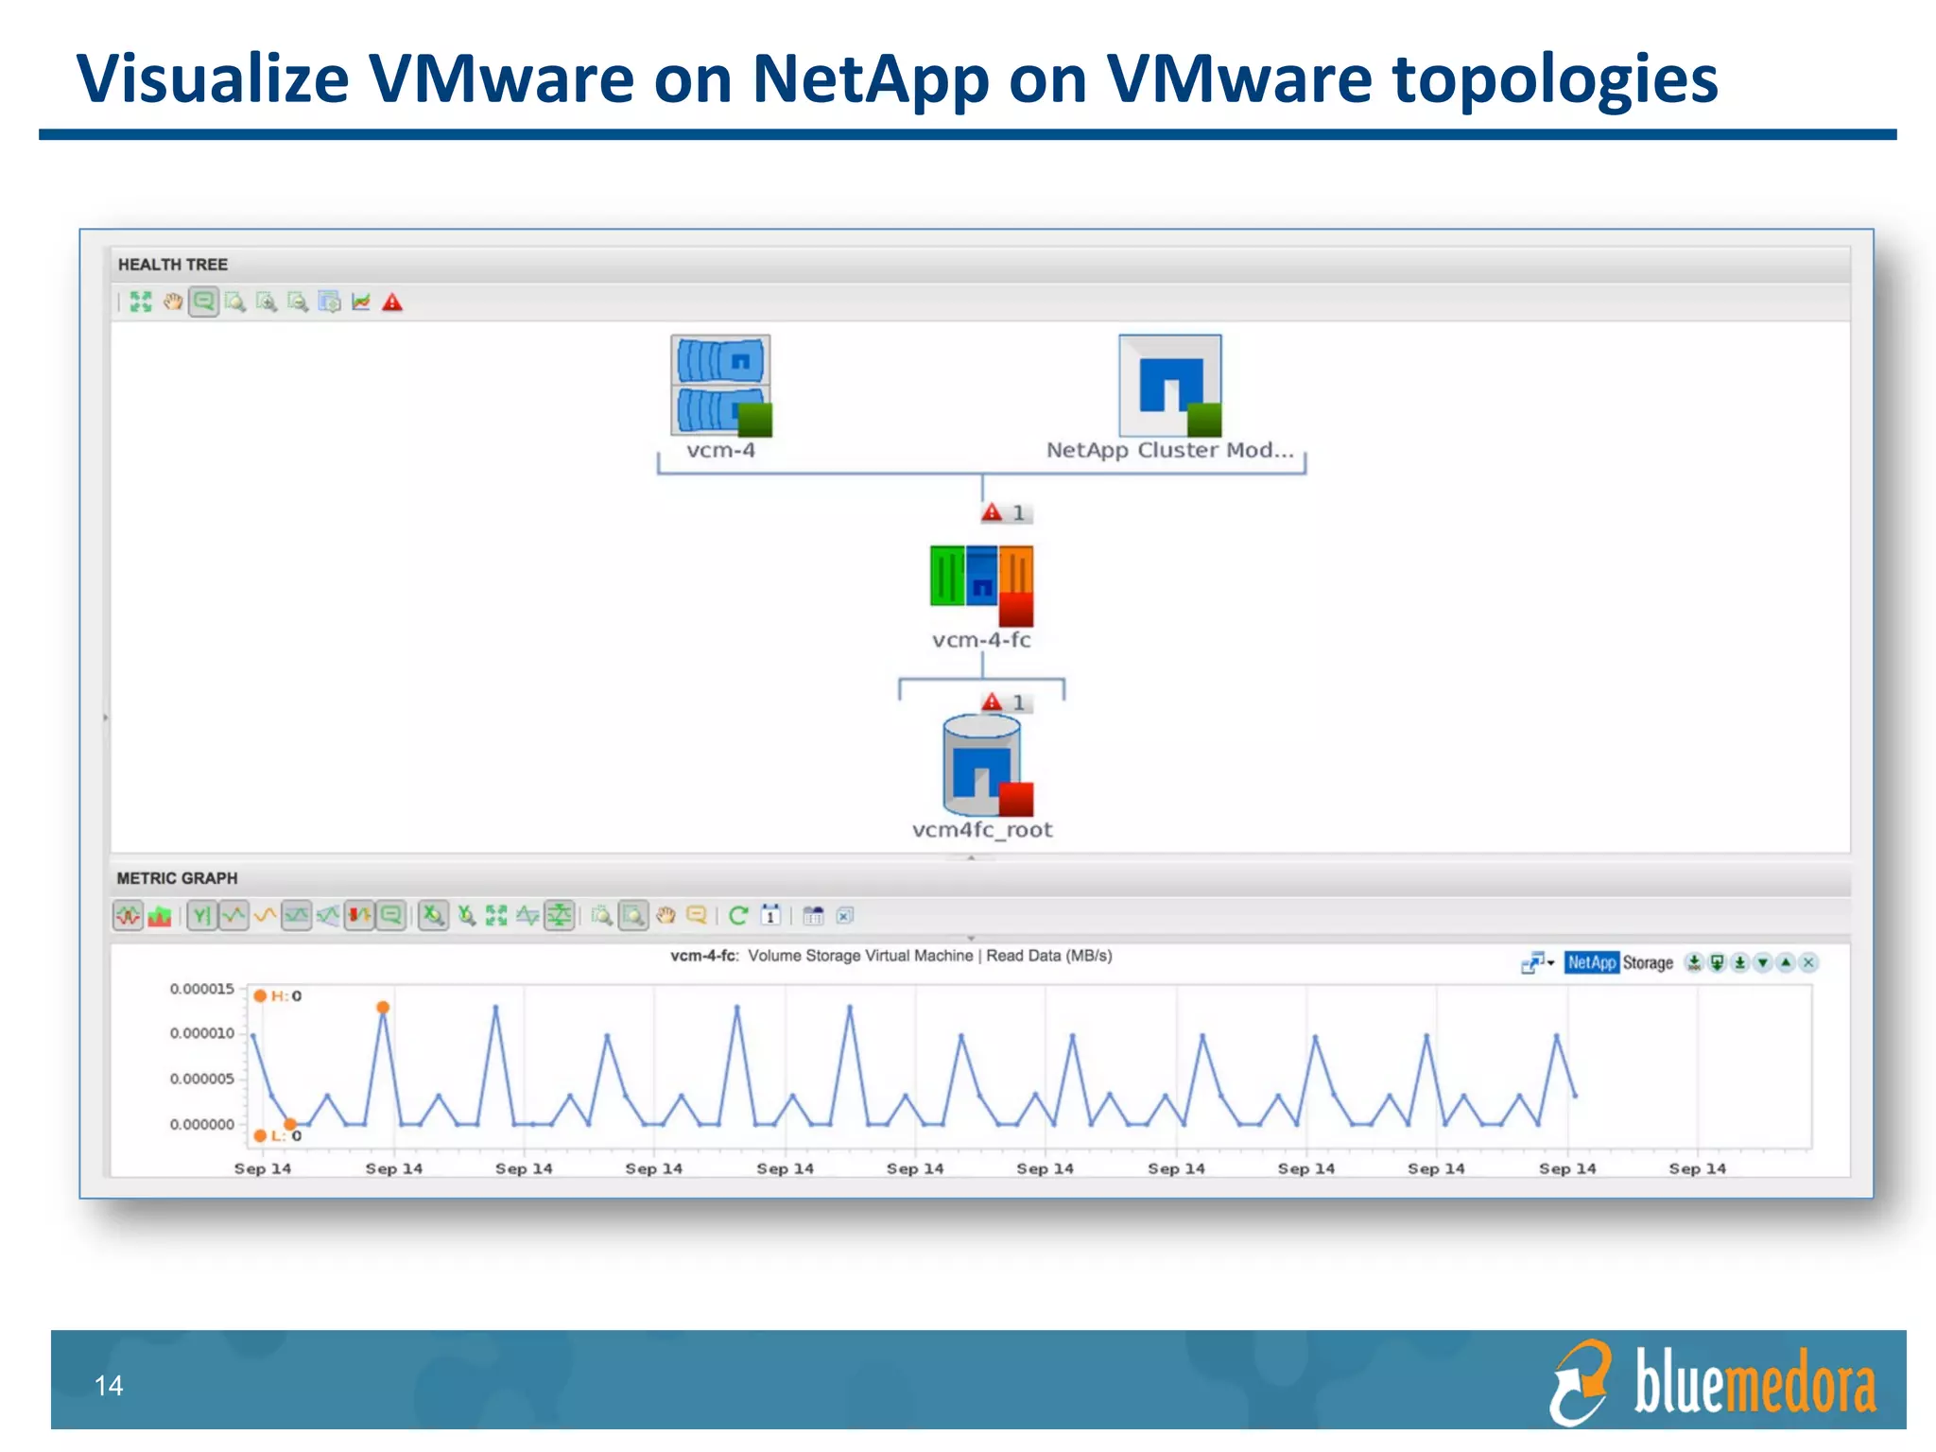The height and width of the screenshot is (1452, 1936).
Task: Click the Blue Medora logo
Action: coord(1713,1382)
